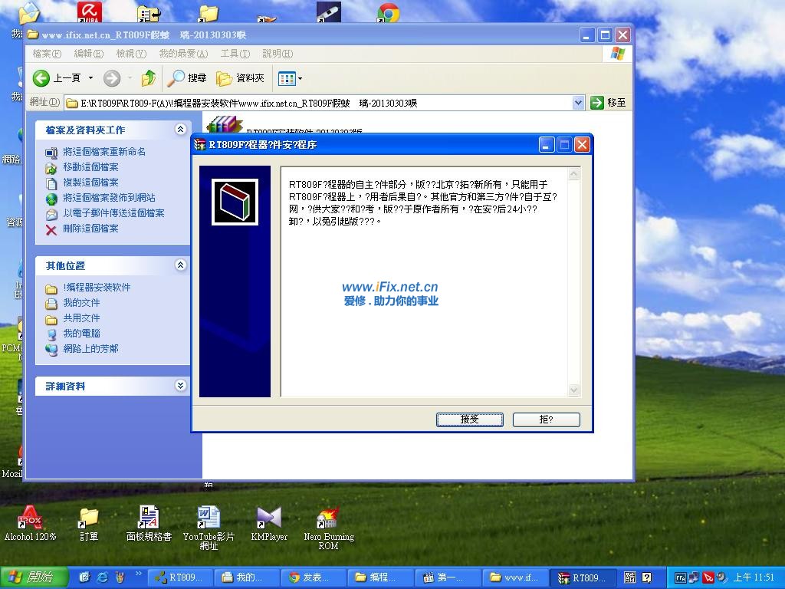Click the Back navigation arrow
The width and height of the screenshot is (785, 589).
click(x=40, y=78)
